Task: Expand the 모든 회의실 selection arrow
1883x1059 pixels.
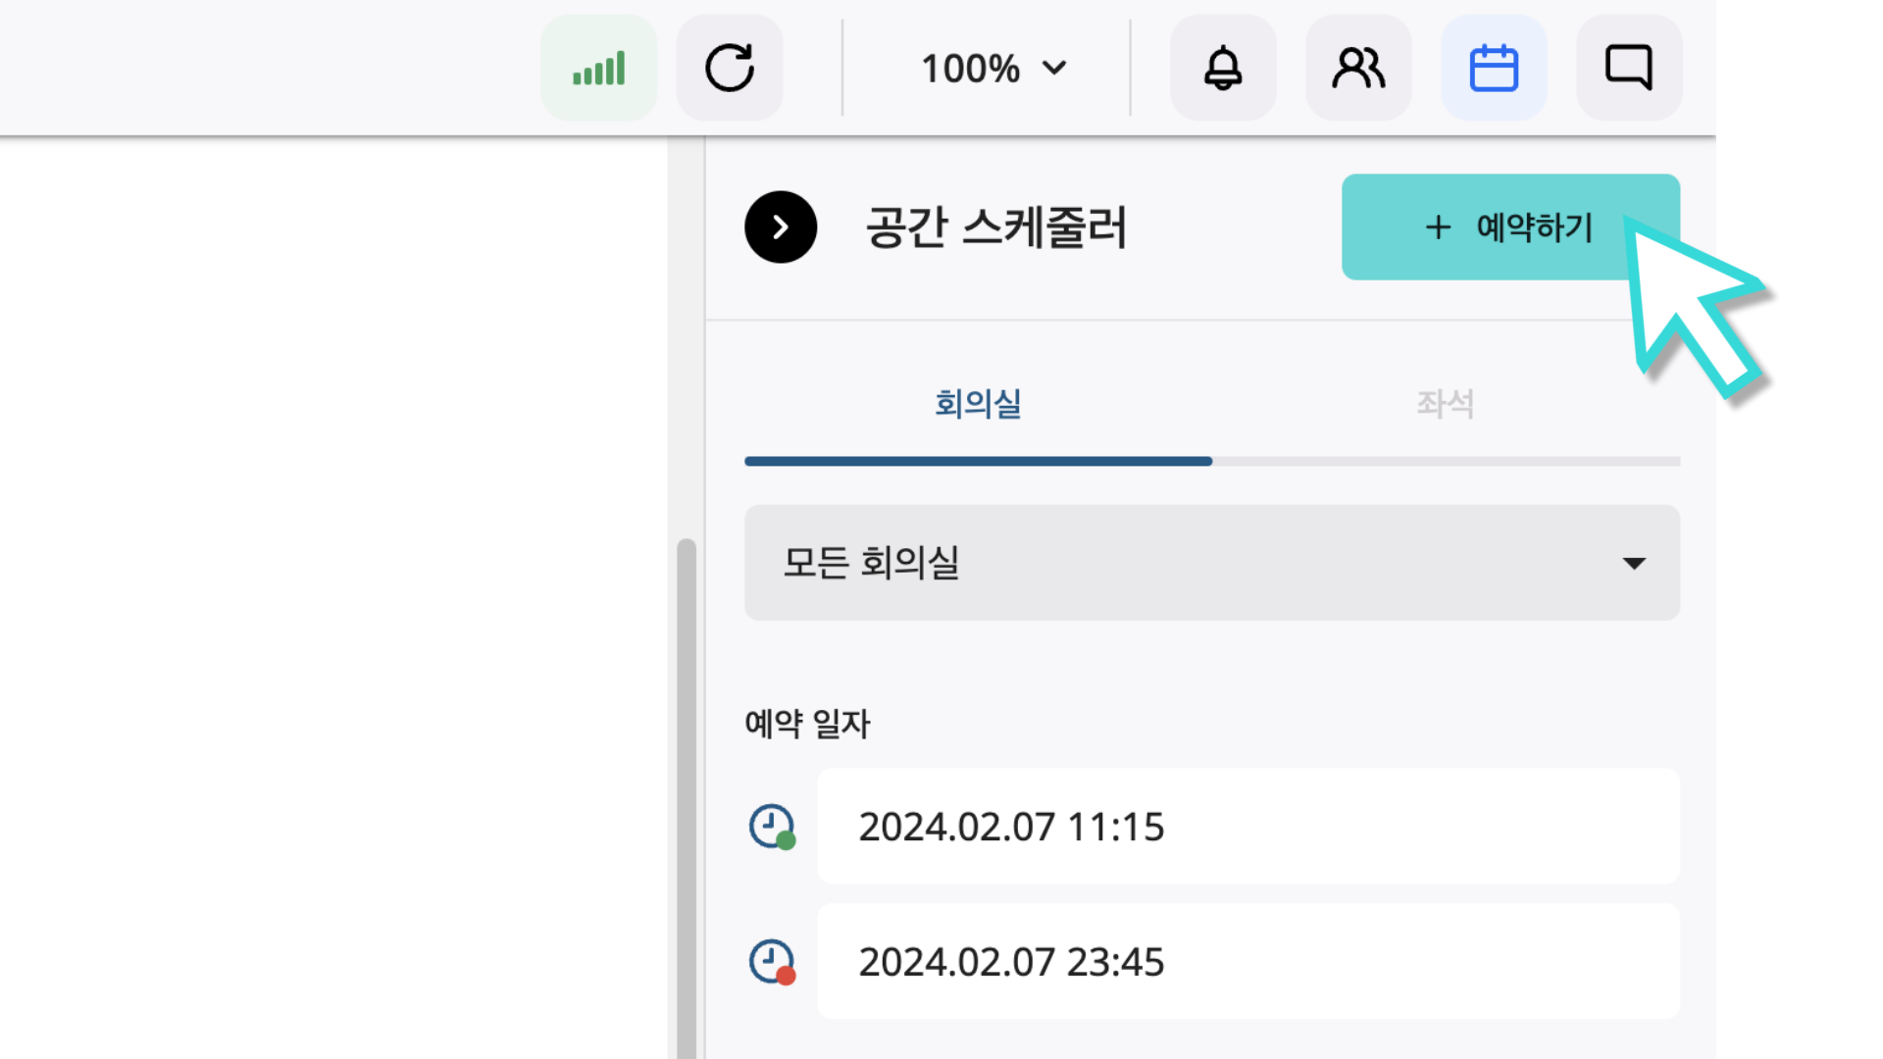Action: point(1633,563)
